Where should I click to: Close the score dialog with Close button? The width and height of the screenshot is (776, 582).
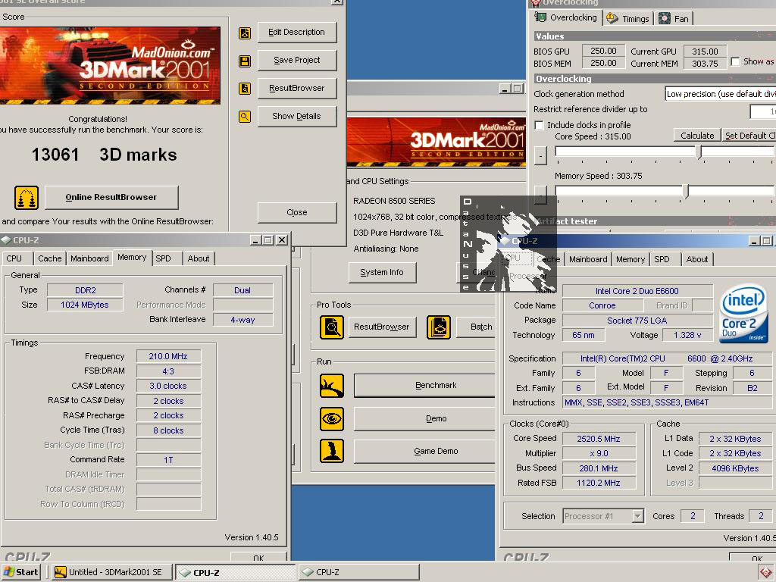pos(297,212)
